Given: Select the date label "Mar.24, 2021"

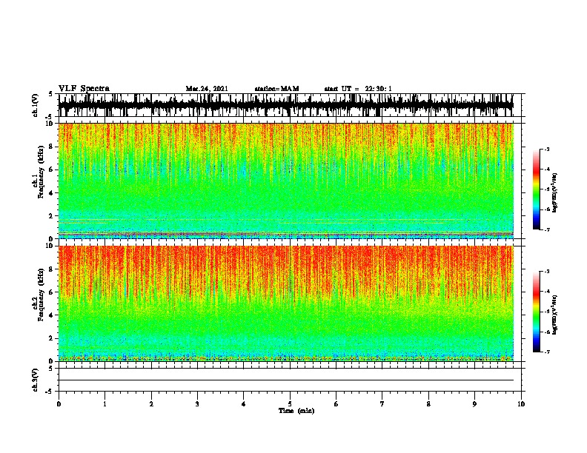Looking at the screenshot, I should pyautogui.click(x=207, y=89).
